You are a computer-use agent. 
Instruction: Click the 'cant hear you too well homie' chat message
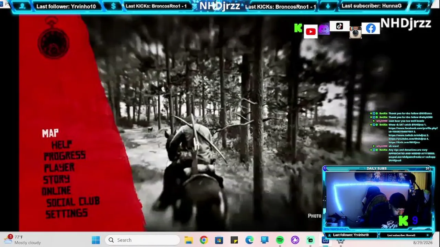pos(406,121)
